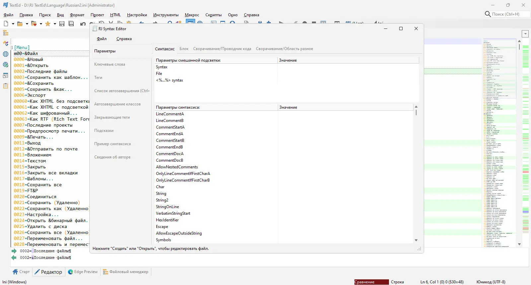Click the clipboard icon in left sidebar
531x285 pixels.
click(x=6, y=86)
